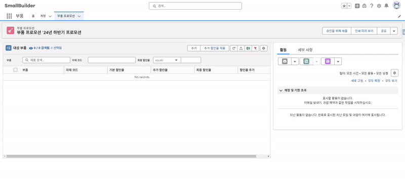Click the purple event calendar icon
The height and width of the screenshot is (192, 405).
[x=328, y=61]
